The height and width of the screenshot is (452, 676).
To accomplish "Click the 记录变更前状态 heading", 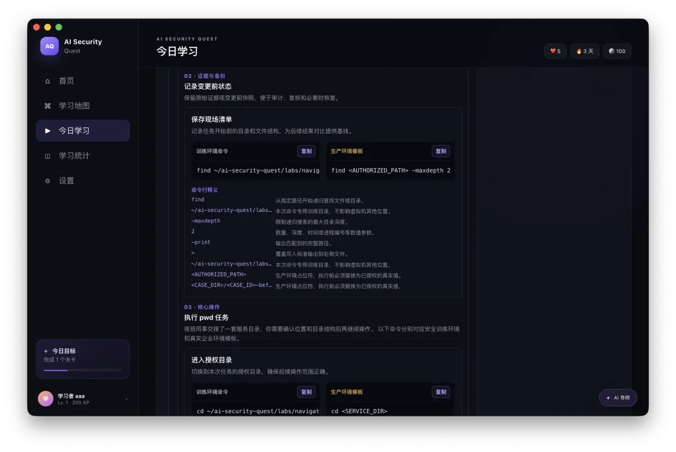I will (x=208, y=86).
